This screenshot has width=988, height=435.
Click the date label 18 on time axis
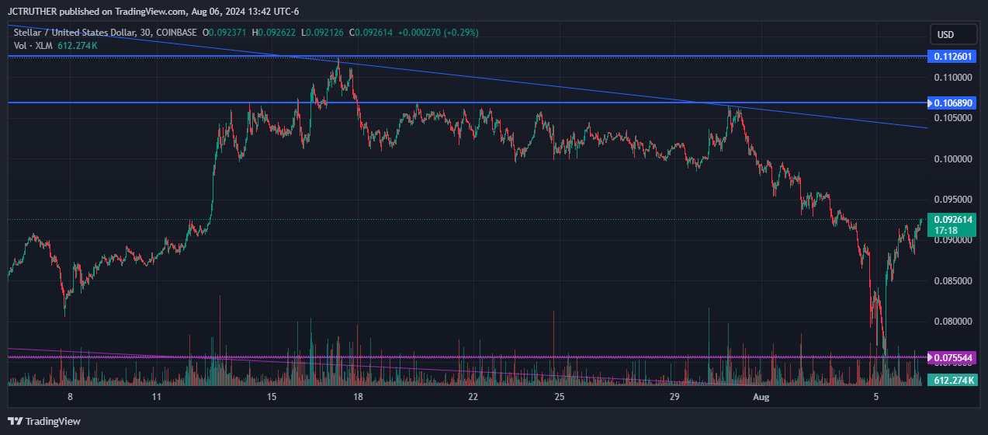click(358, 397)
